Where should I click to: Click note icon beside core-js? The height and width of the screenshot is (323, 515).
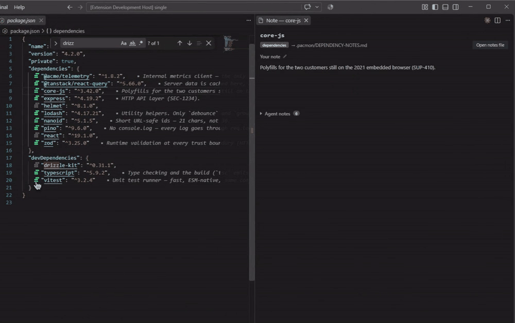[x=37, y=91]
